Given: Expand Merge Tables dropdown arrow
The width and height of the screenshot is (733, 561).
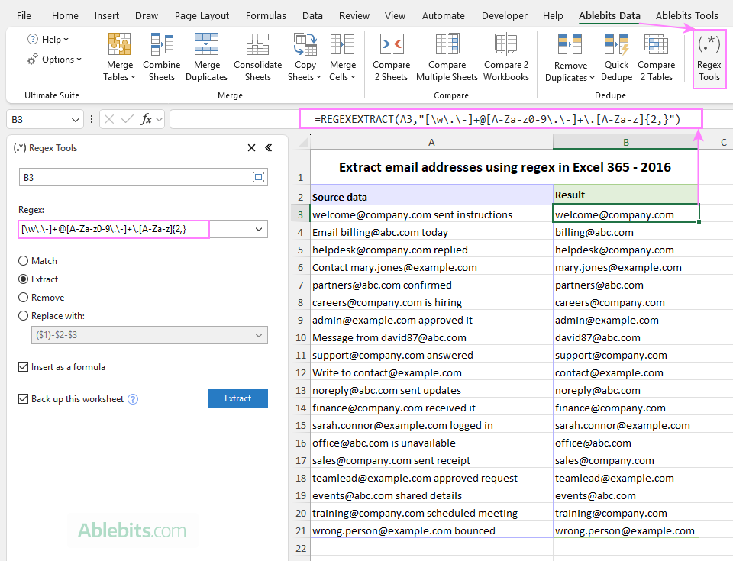Looking at the screenshot, I should [x=133, y=76].
